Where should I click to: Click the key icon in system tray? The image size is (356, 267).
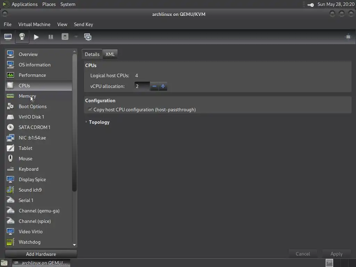310,5
